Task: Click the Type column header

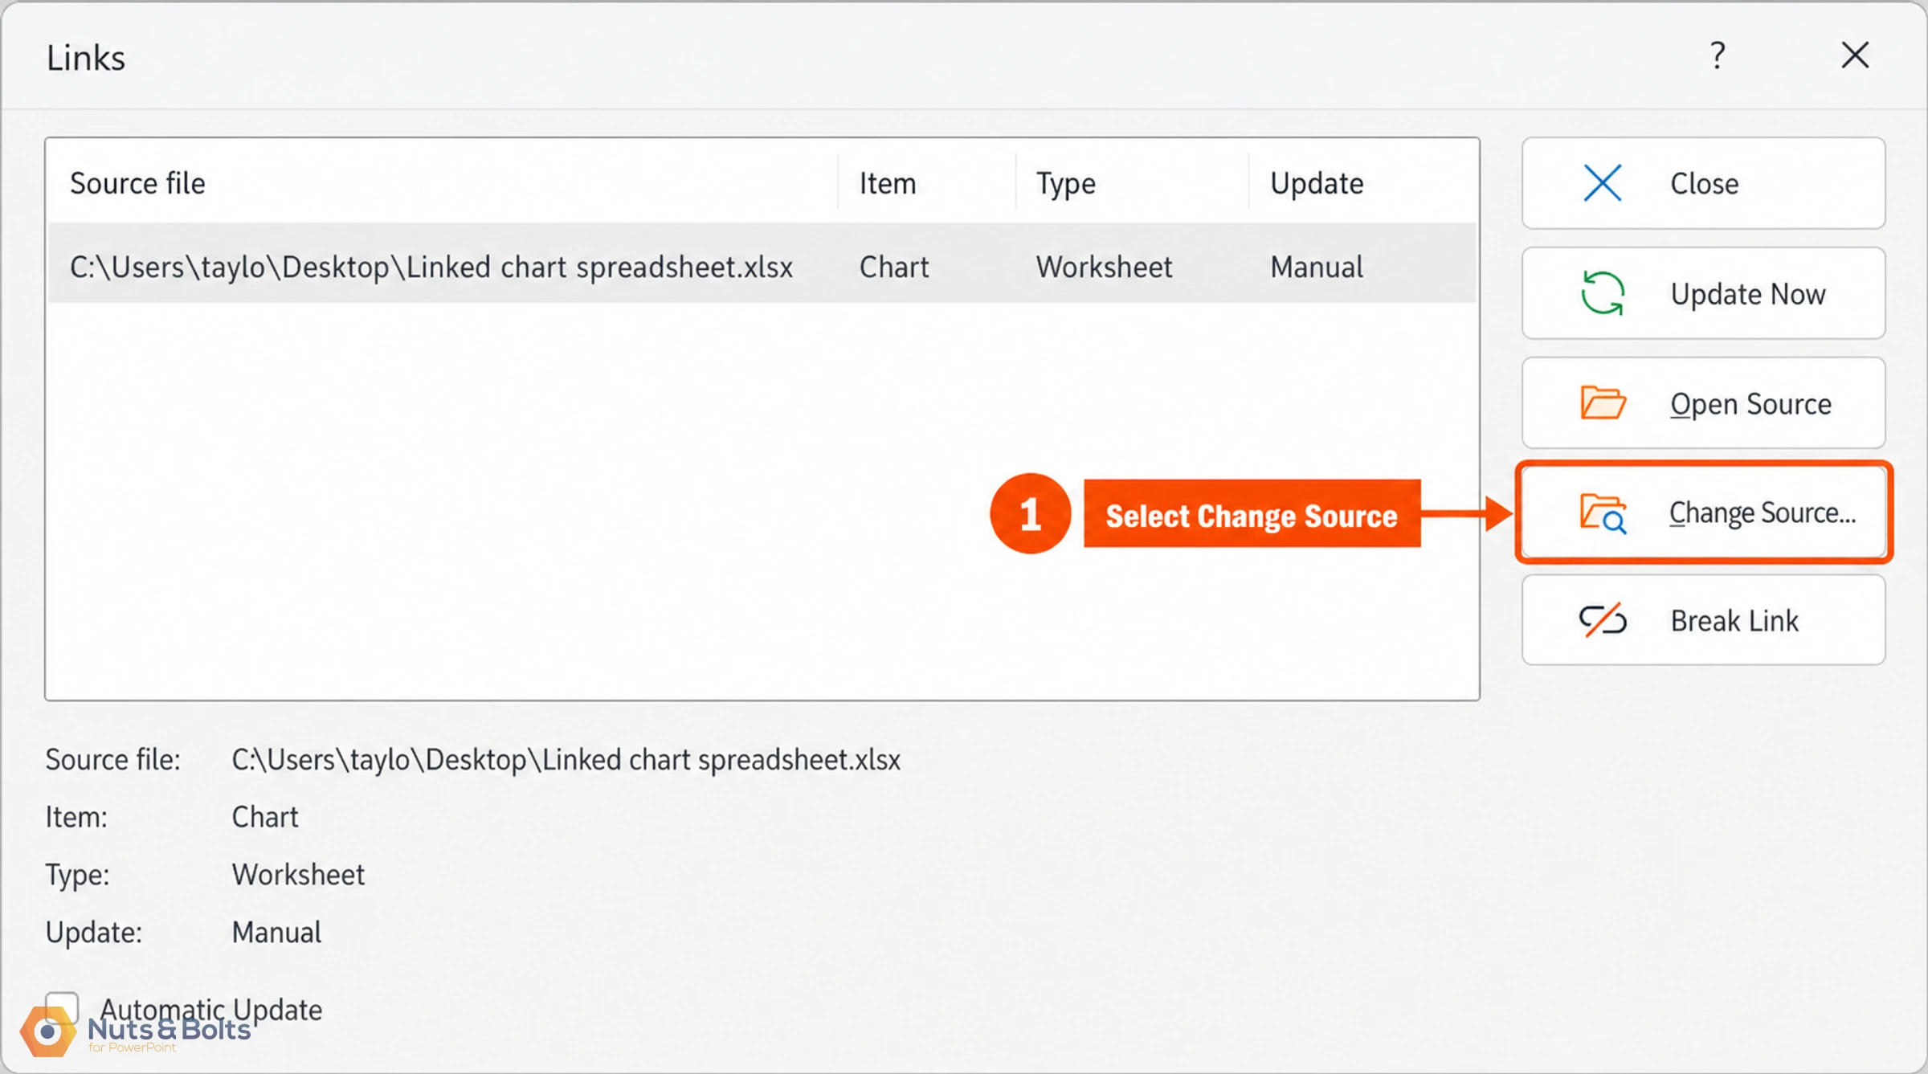Action: [1065, 185]
